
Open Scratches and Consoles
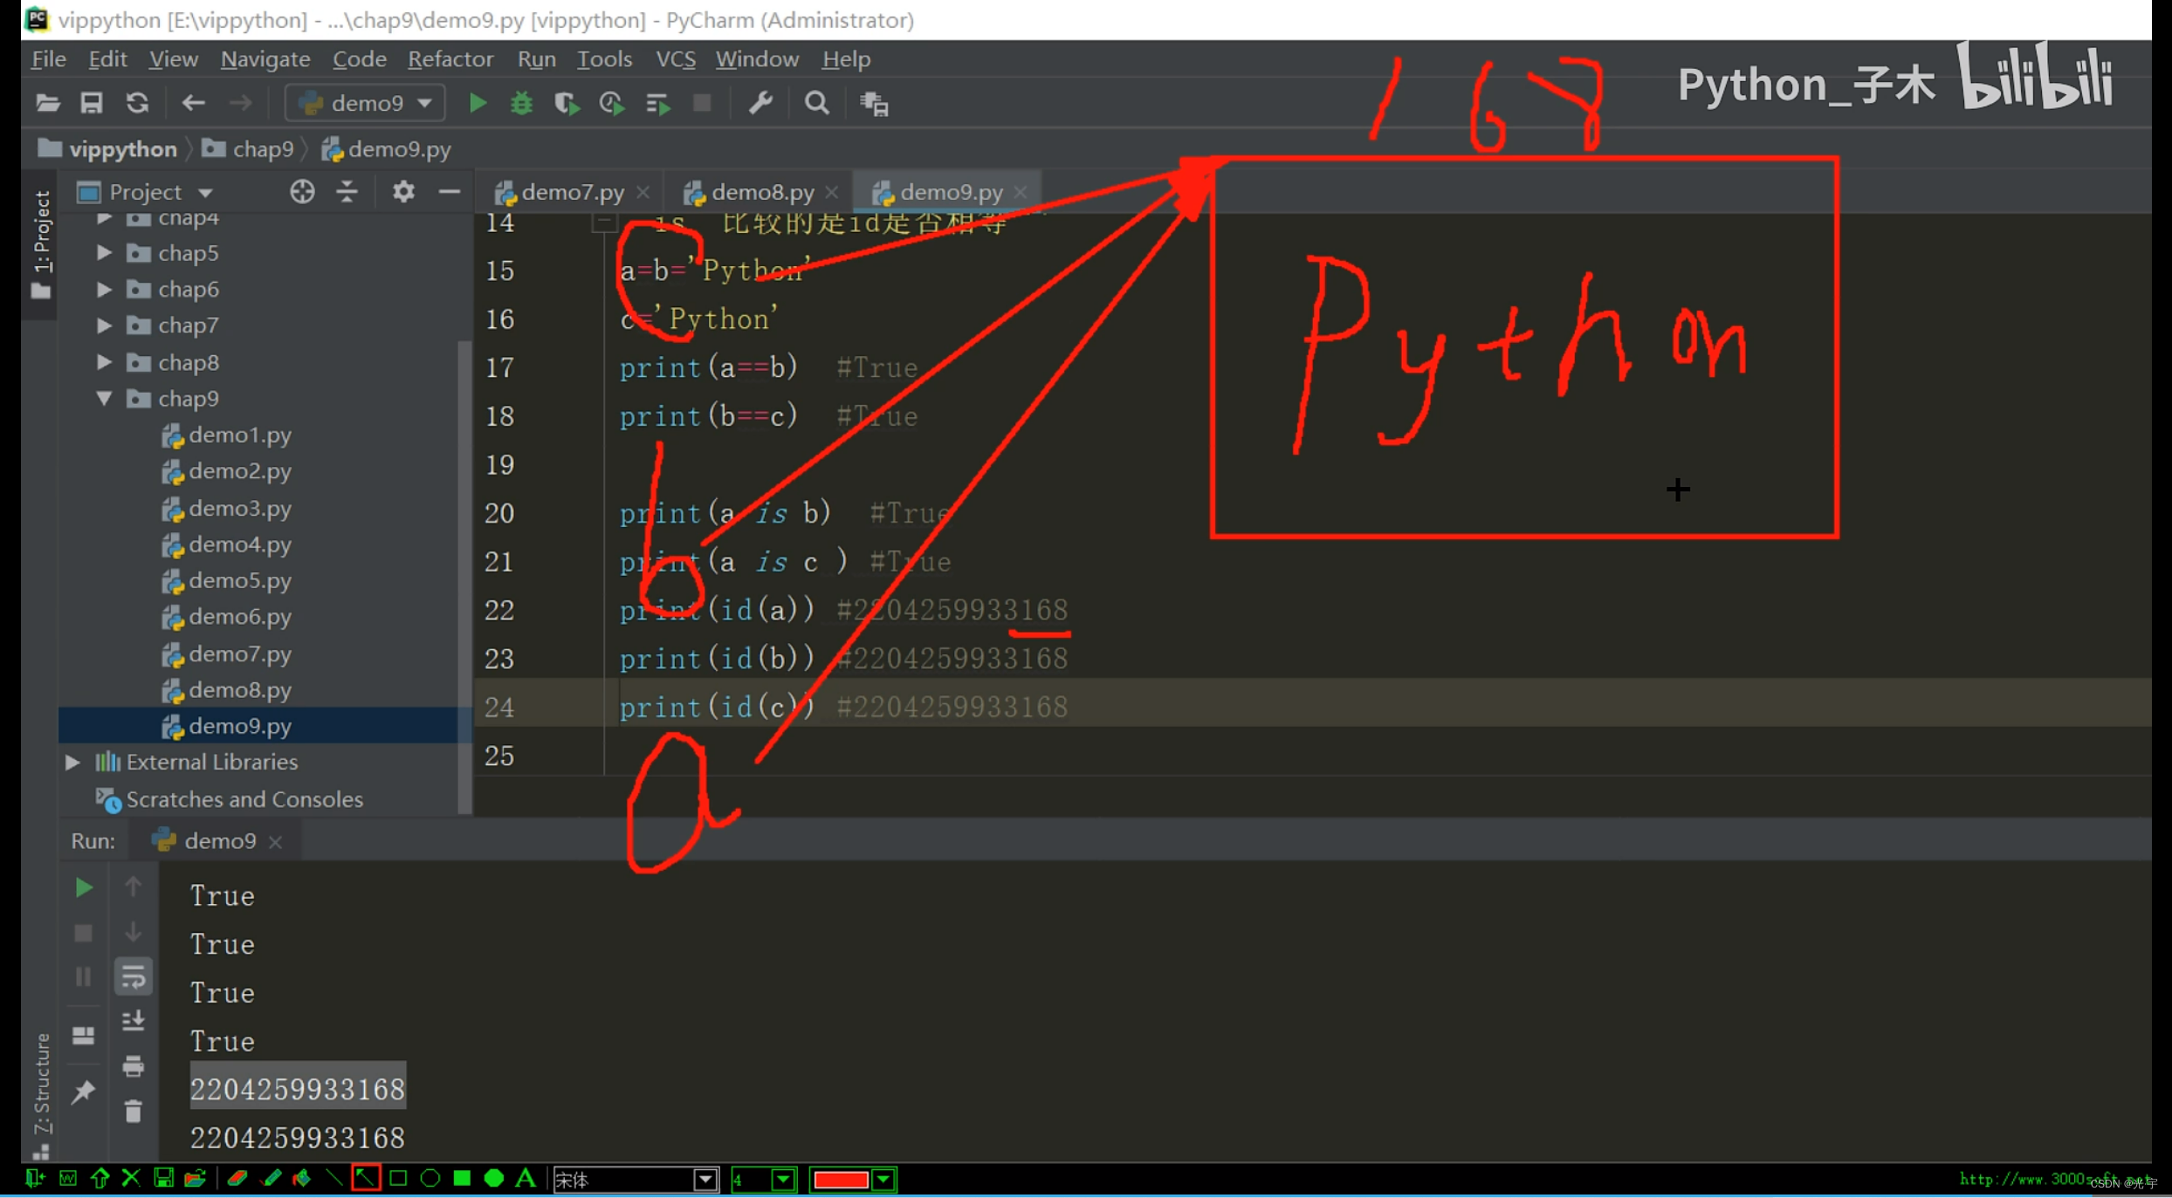tap(244, 798)
